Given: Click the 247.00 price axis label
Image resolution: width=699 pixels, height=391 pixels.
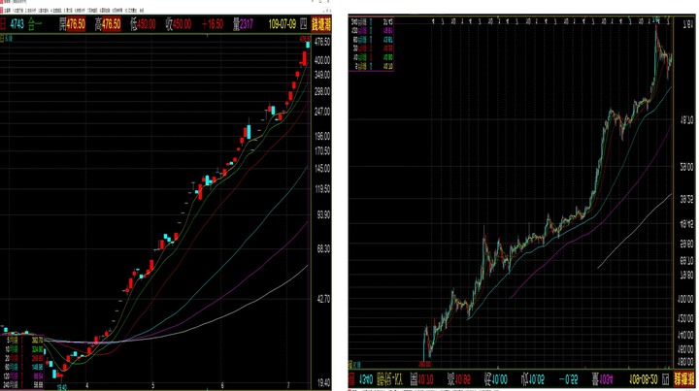Looking at the screenshot, I should pyautogui.click(x=322, y=112).
